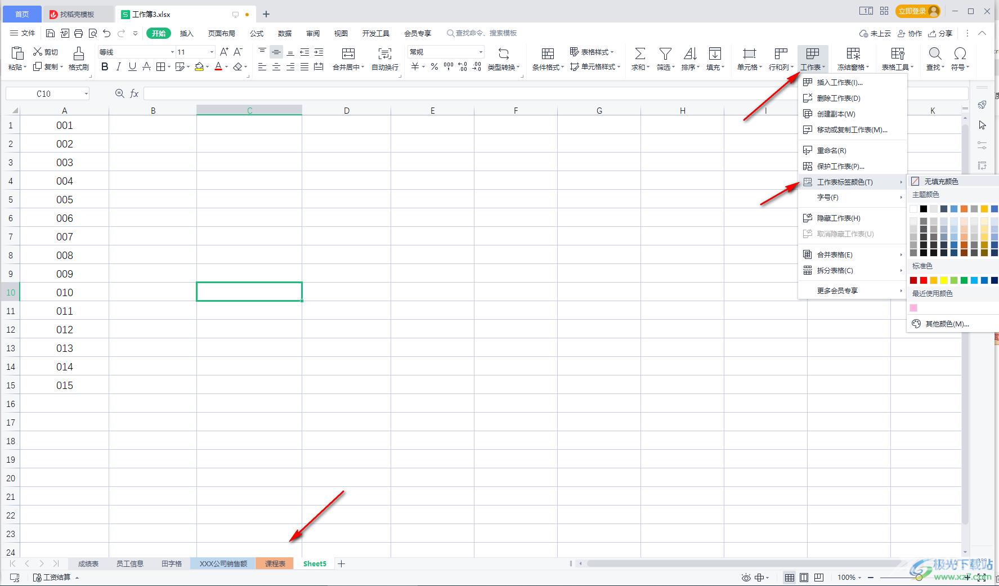Click No Fill Color (无填充颜色) option
This screenshot has height=586, width=999.
tap(953, 181)
